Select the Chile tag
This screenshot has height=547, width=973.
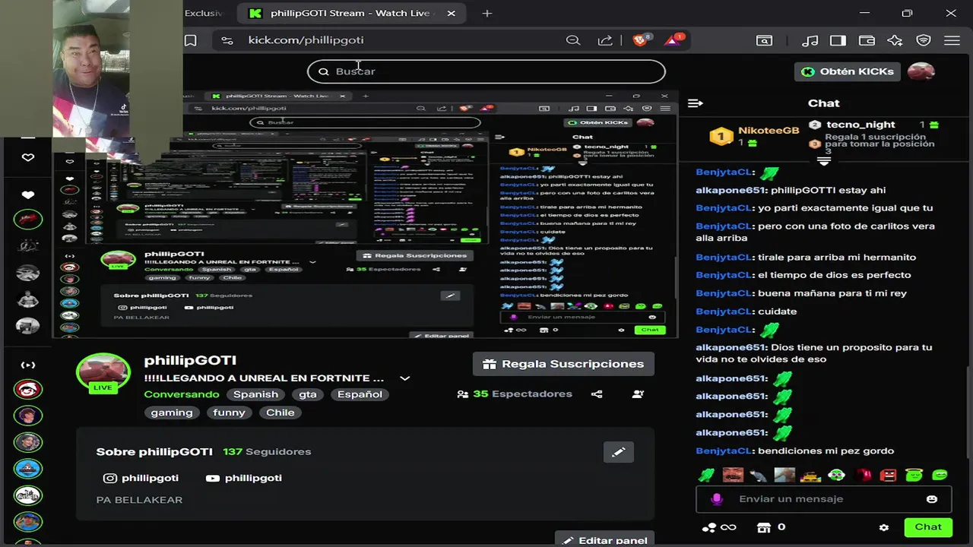pos(280,413)
